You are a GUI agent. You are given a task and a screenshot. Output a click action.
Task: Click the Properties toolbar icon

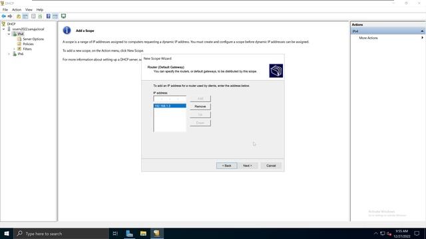pos(33,16)
